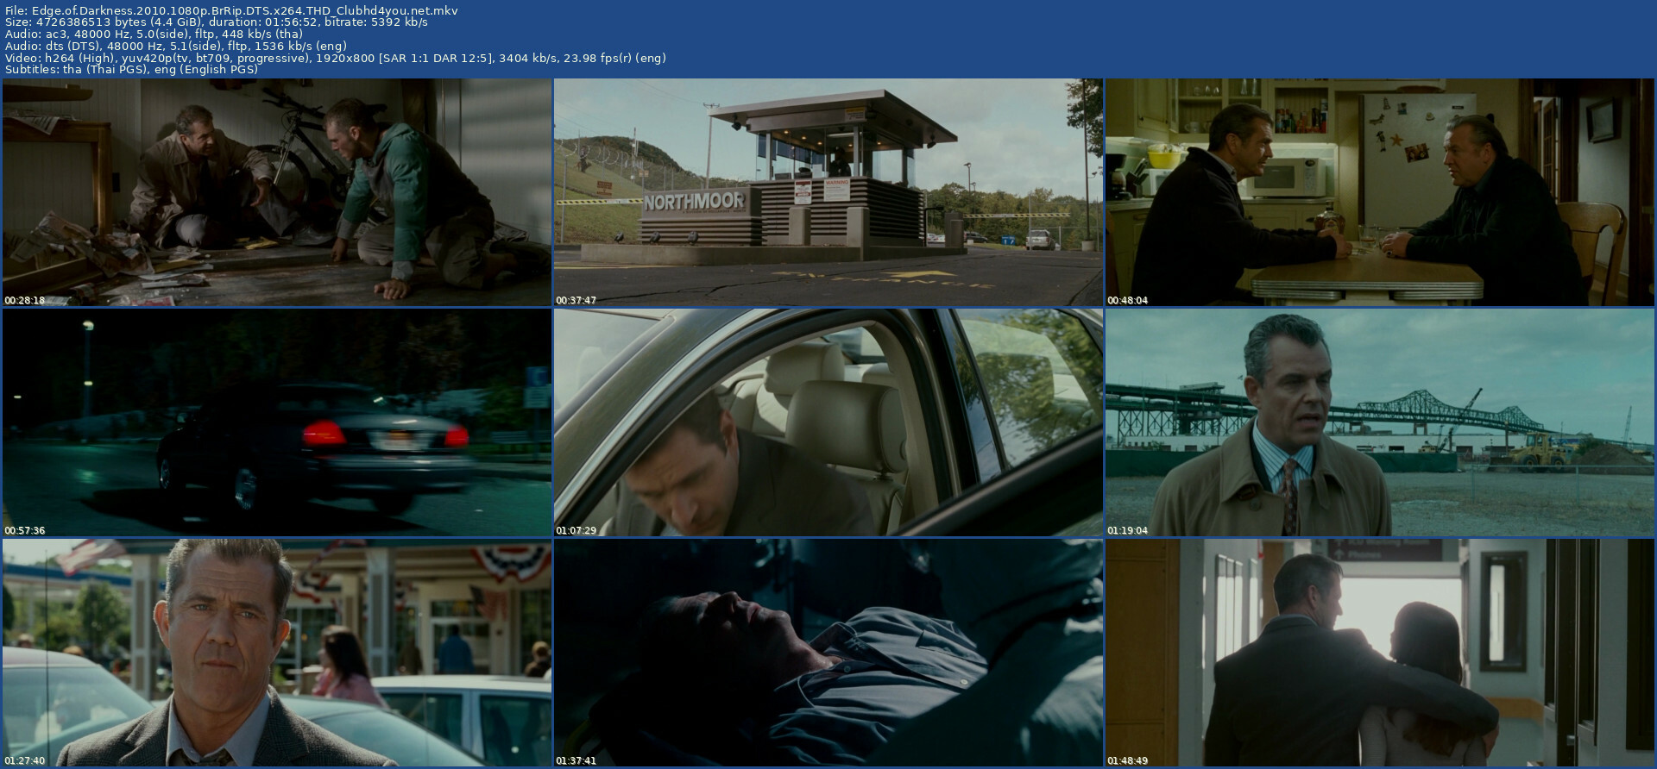The width and height of the screenshot is (1657, 769).
Task: Select the bridge scene thumbnail at 01:19:04
Action: [1380, 422]
